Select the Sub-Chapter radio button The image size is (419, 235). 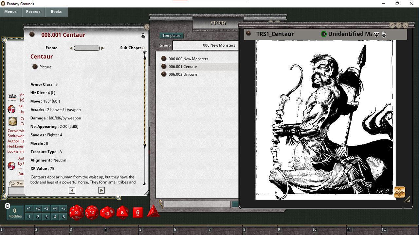coord(143,48)
